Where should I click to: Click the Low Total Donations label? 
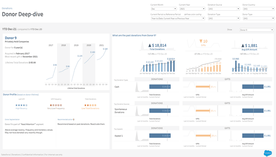point(90,109)
